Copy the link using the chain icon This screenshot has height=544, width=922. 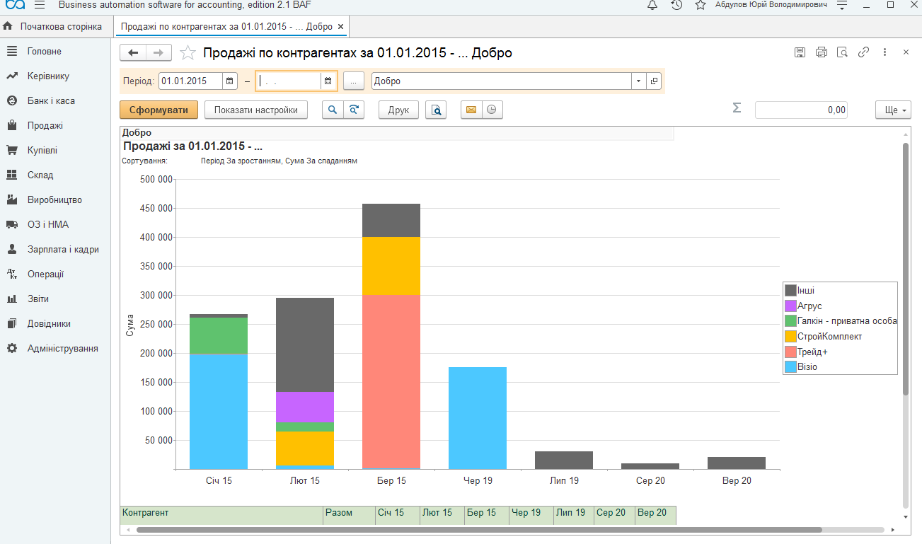pyautogui.click(x=863, y=52)
